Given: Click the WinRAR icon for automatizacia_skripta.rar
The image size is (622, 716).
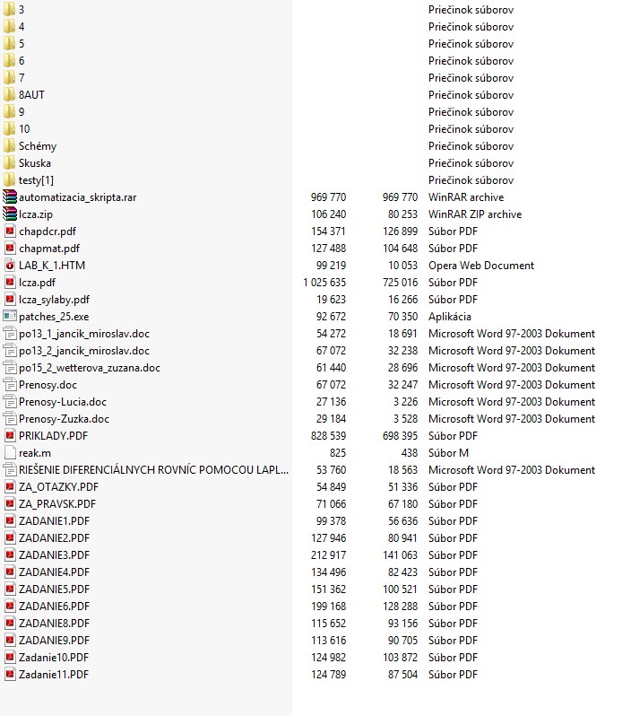Looking at the screenshot, I should pos(10,197).
